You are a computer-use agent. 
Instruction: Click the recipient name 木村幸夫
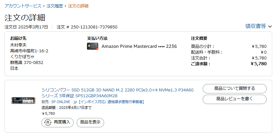pyautogui.click(x=19, y=45)
